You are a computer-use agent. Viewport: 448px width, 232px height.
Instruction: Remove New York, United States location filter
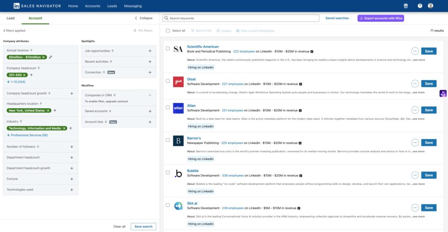click(x=48, y=110)
